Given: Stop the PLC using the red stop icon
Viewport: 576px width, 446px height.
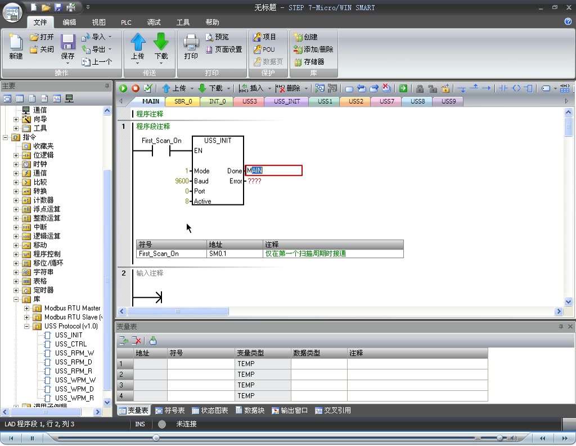Looking at the screenshot, I should pyautogui.click(x=135, y=88).
